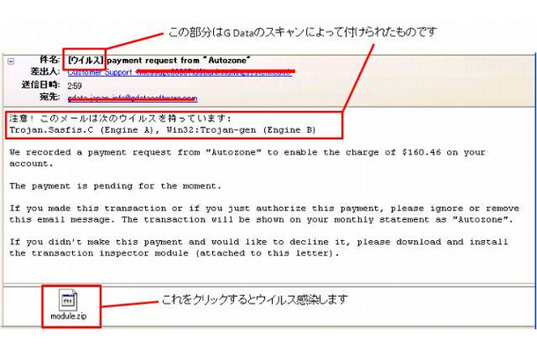Click the If you made this transaction paragraph

[x=264, y=214]
